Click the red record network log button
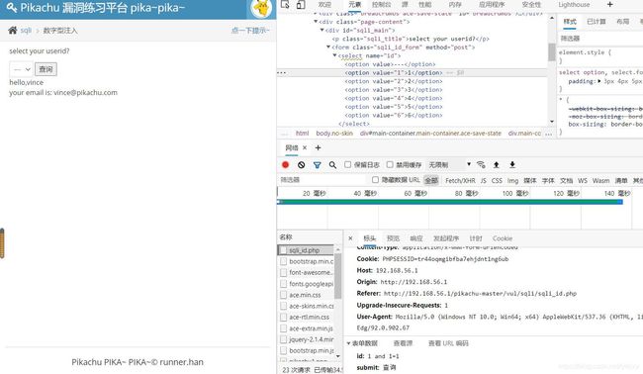The height and width of the screenshot is (374, 643). pyautogui.click(x=286, y=165)
